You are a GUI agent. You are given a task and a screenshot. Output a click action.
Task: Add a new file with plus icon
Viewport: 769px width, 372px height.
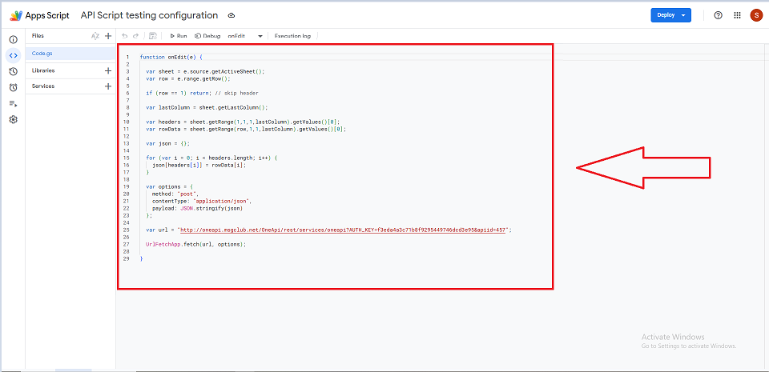pyautogui.click(x=108, y=36)
